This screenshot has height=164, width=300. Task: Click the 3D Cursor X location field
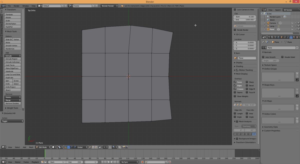click(245, 42)
